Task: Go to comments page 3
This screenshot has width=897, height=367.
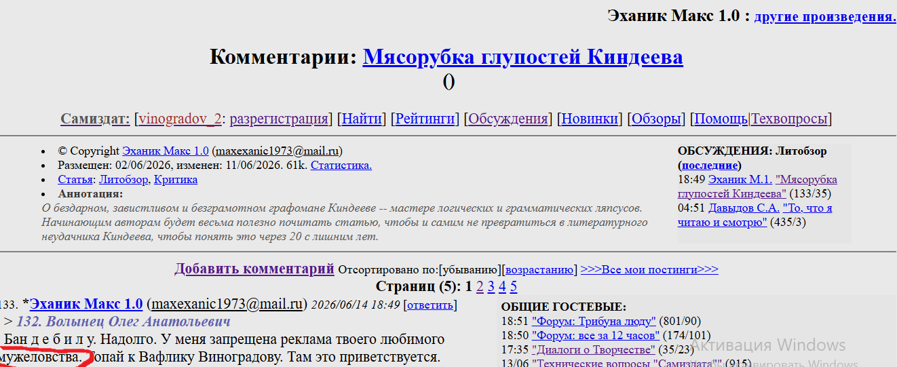Action: tap(491, 286)
